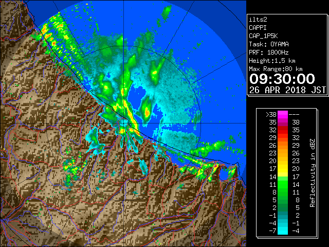Click the orange 26-29 dBZ legend swatch
Image resolution: width=329 pixels, height=247 pixels.
coord(283,145)
